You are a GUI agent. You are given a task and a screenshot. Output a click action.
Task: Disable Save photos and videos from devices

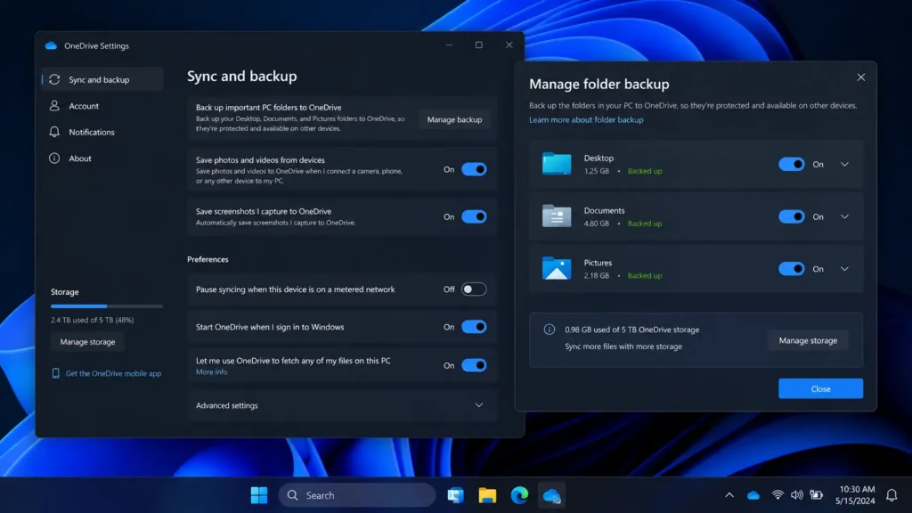coord(474,169)
